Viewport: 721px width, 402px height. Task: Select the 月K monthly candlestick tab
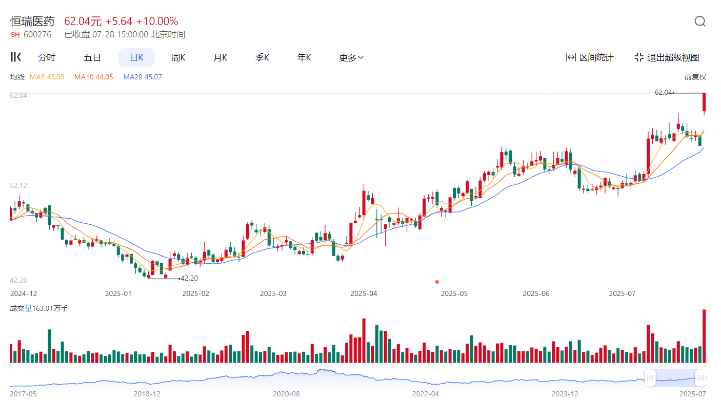[x=221, y=57]
